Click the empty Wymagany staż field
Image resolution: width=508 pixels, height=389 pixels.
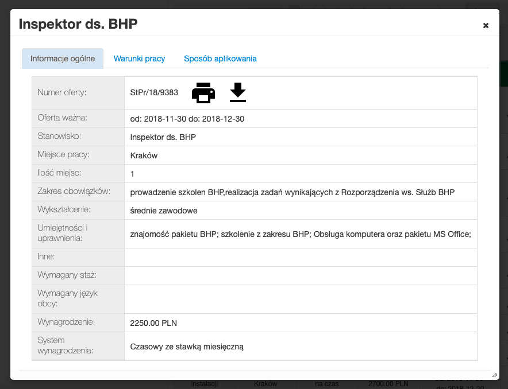301,275
